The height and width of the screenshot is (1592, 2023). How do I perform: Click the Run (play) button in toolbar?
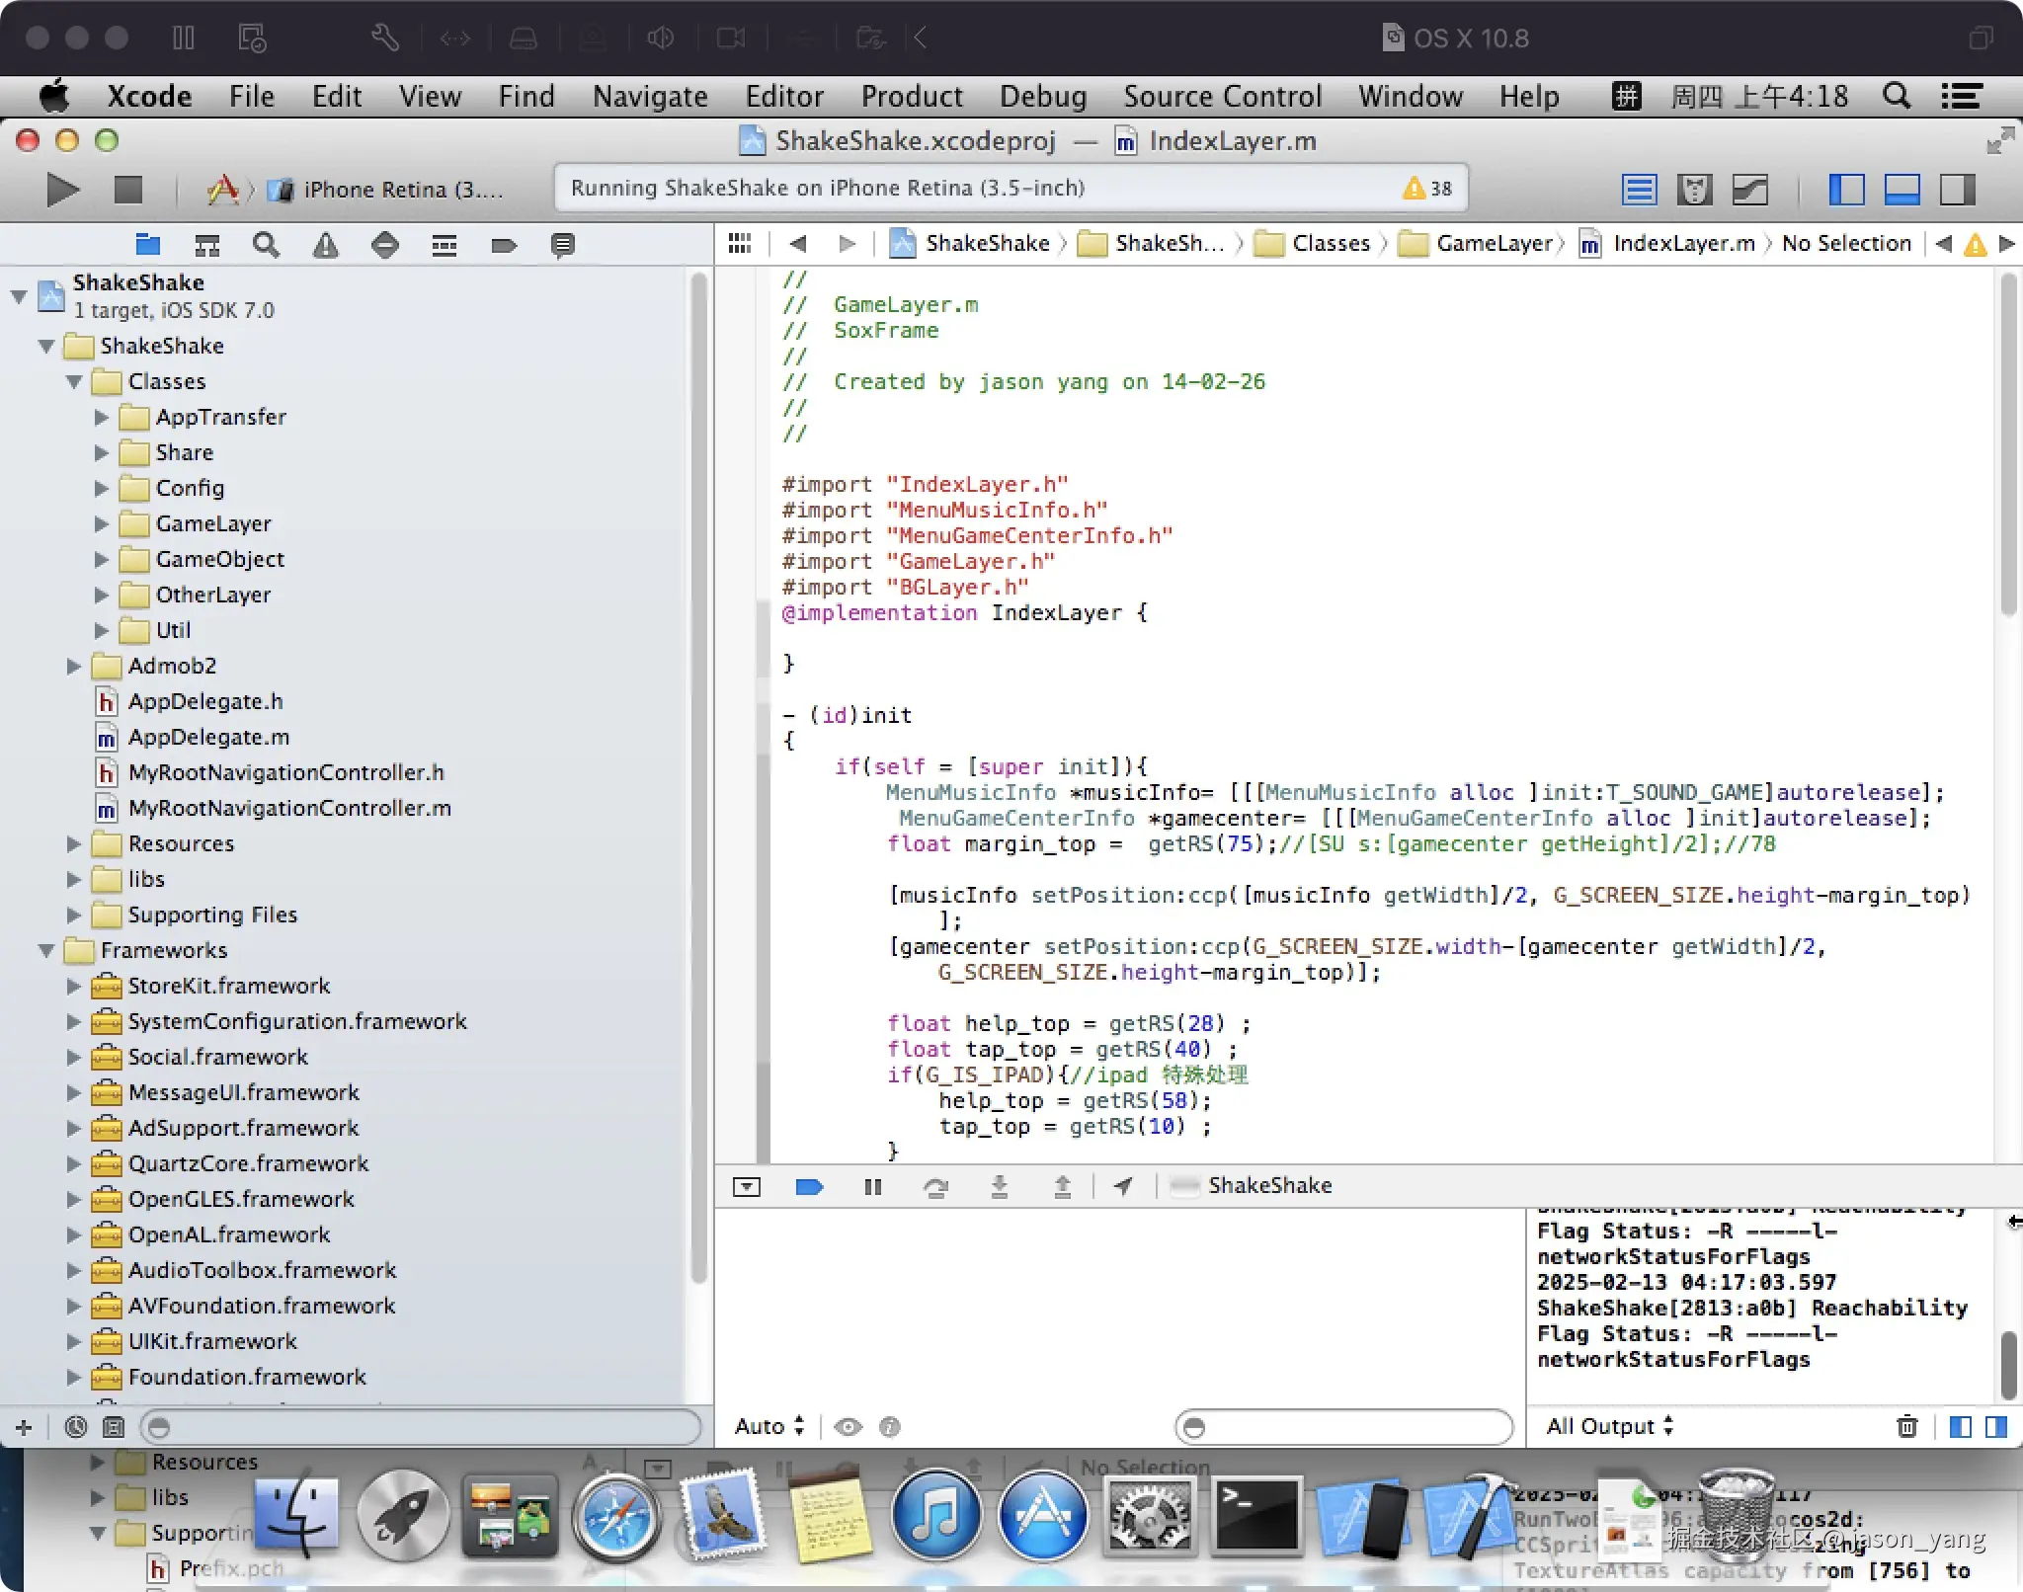click(62, 189)
